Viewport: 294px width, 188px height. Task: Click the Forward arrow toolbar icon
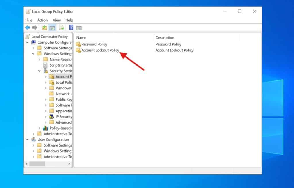click(x=34, y=28)
